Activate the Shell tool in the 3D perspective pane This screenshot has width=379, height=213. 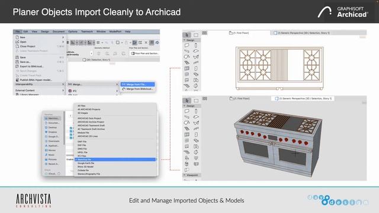(x=196, y=123)
